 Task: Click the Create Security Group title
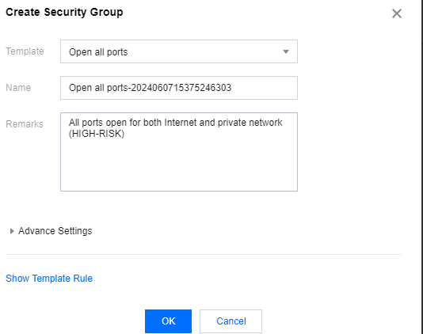coord(64,12)
